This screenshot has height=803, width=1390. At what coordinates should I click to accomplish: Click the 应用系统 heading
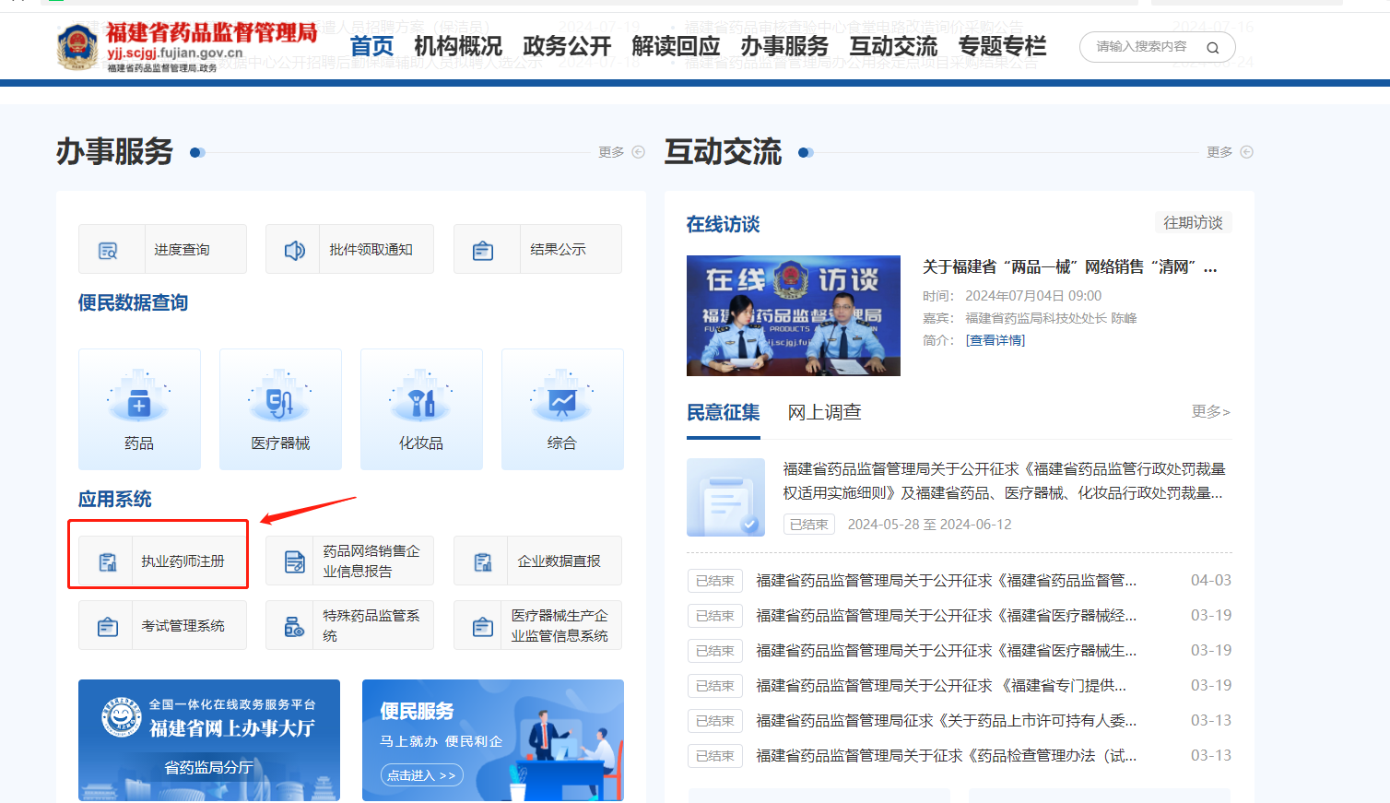115,499
